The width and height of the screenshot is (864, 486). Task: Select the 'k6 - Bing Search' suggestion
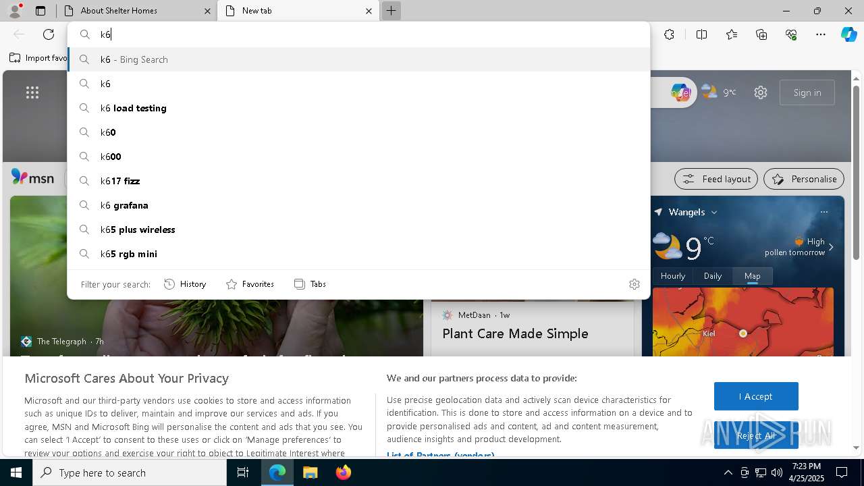358,59
